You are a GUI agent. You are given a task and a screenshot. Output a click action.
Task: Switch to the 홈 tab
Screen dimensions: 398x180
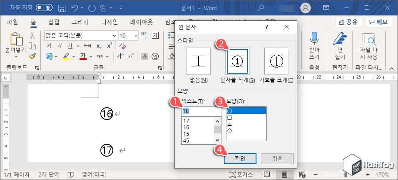tap(34, 22)
